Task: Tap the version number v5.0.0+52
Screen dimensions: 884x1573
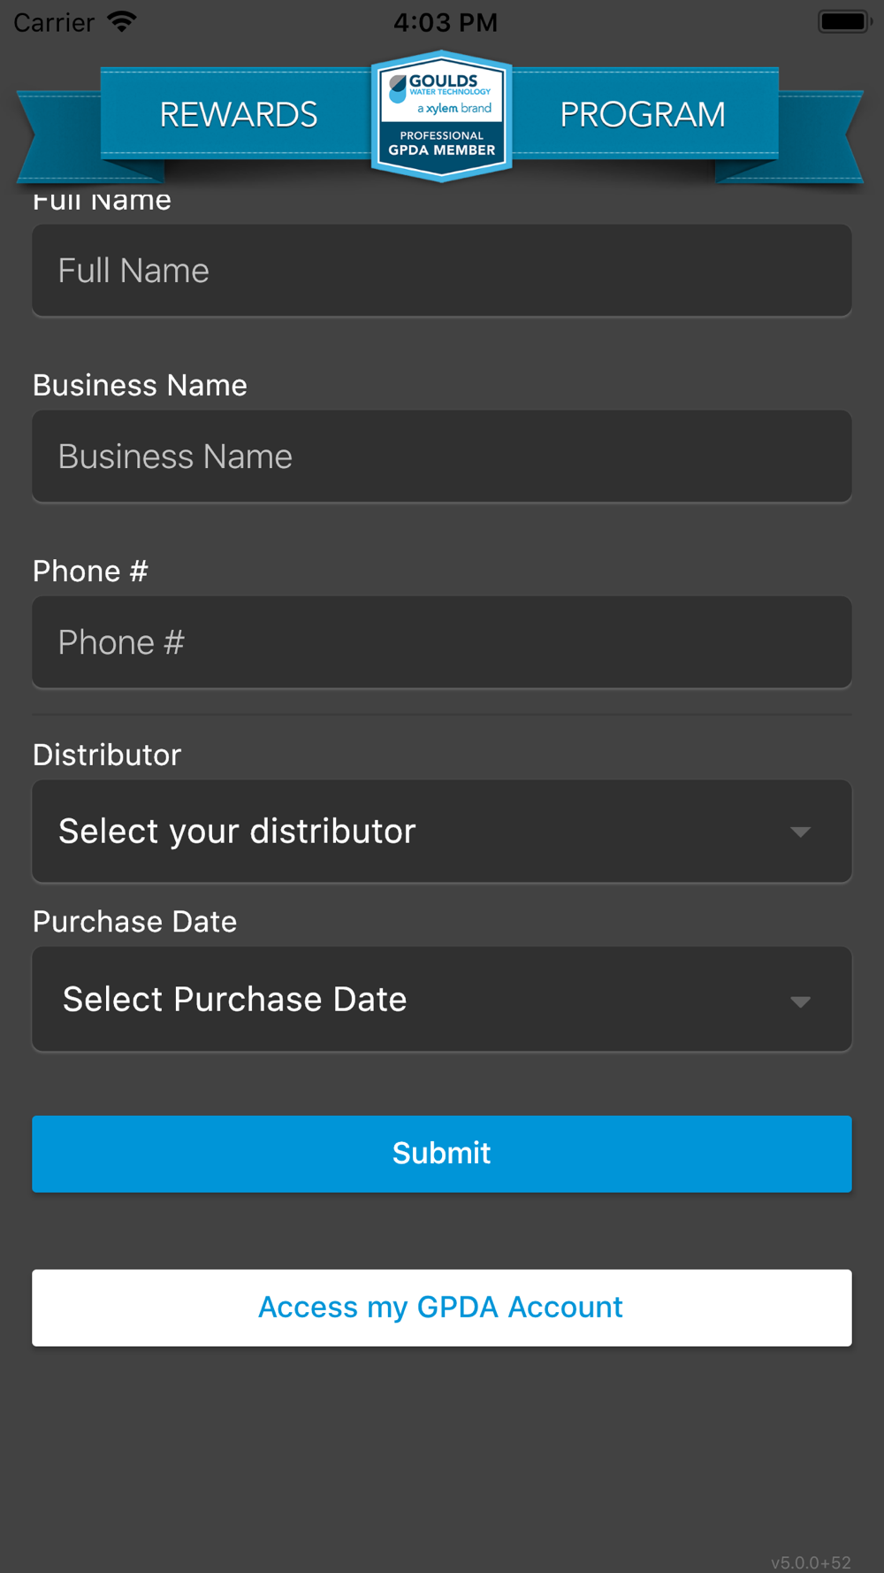Action: click(x=811, y=1562)
